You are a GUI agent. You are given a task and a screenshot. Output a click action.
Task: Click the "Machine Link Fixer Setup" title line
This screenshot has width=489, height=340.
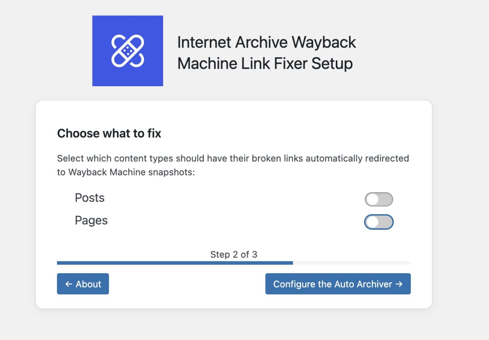click(x=265, y=63)
